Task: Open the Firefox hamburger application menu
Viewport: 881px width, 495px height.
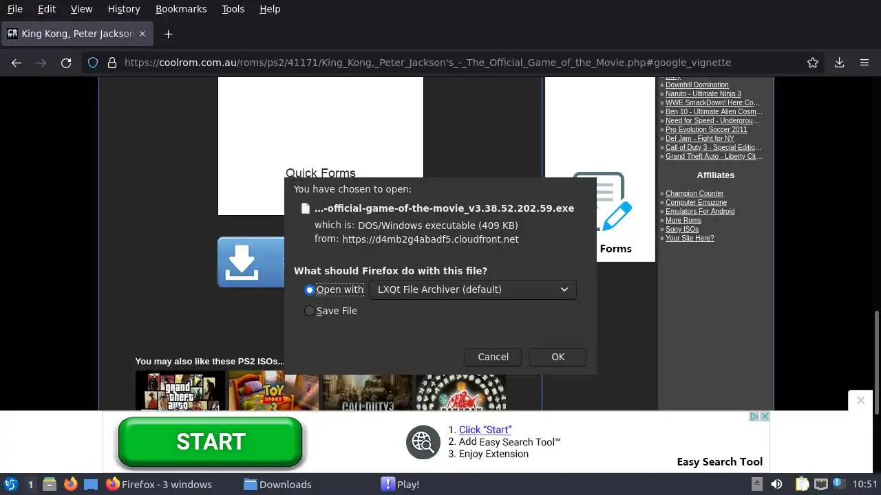Action: 864,63
